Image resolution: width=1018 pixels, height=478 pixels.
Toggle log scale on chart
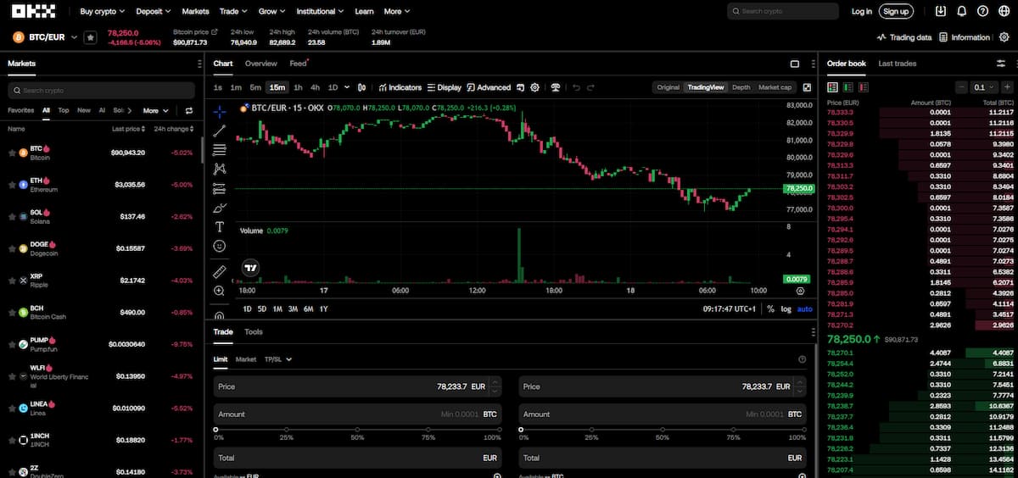[x=786, y=309]
